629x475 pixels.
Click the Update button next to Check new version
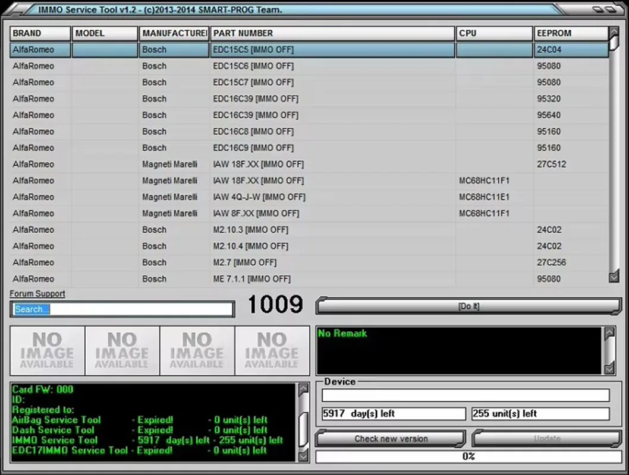point(546,439)
